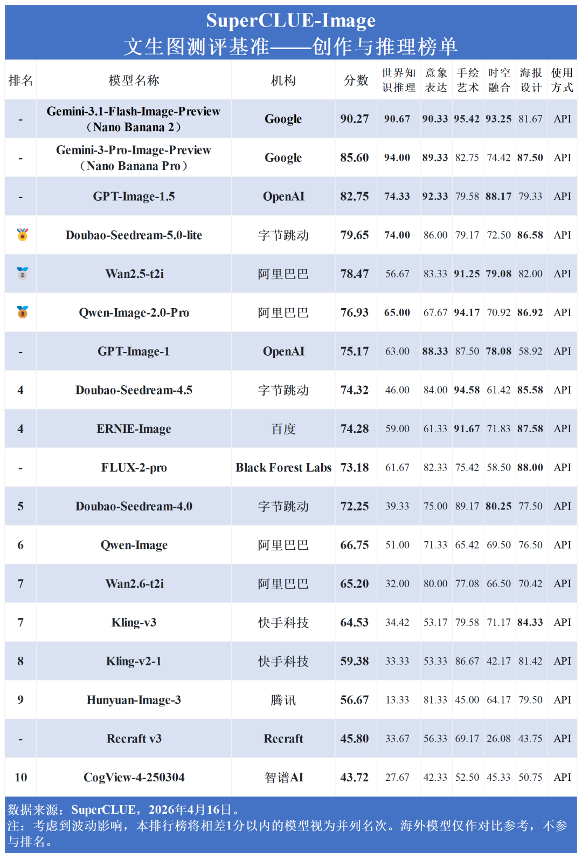Click the 机构 column header

[283, 80]
